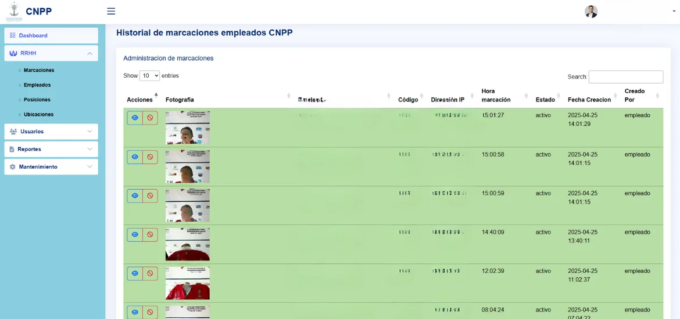
Task: Expand the Reportes menu section
Action: [x=51, y=149]
